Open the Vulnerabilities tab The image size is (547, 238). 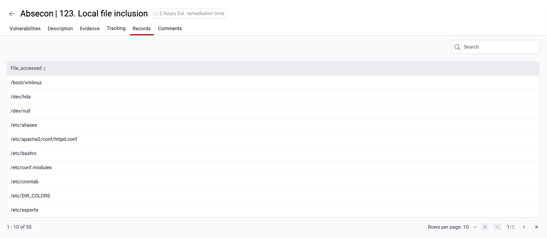click(x=25, y=29)
